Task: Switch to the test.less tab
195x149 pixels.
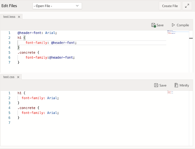Action: (9, 17)
